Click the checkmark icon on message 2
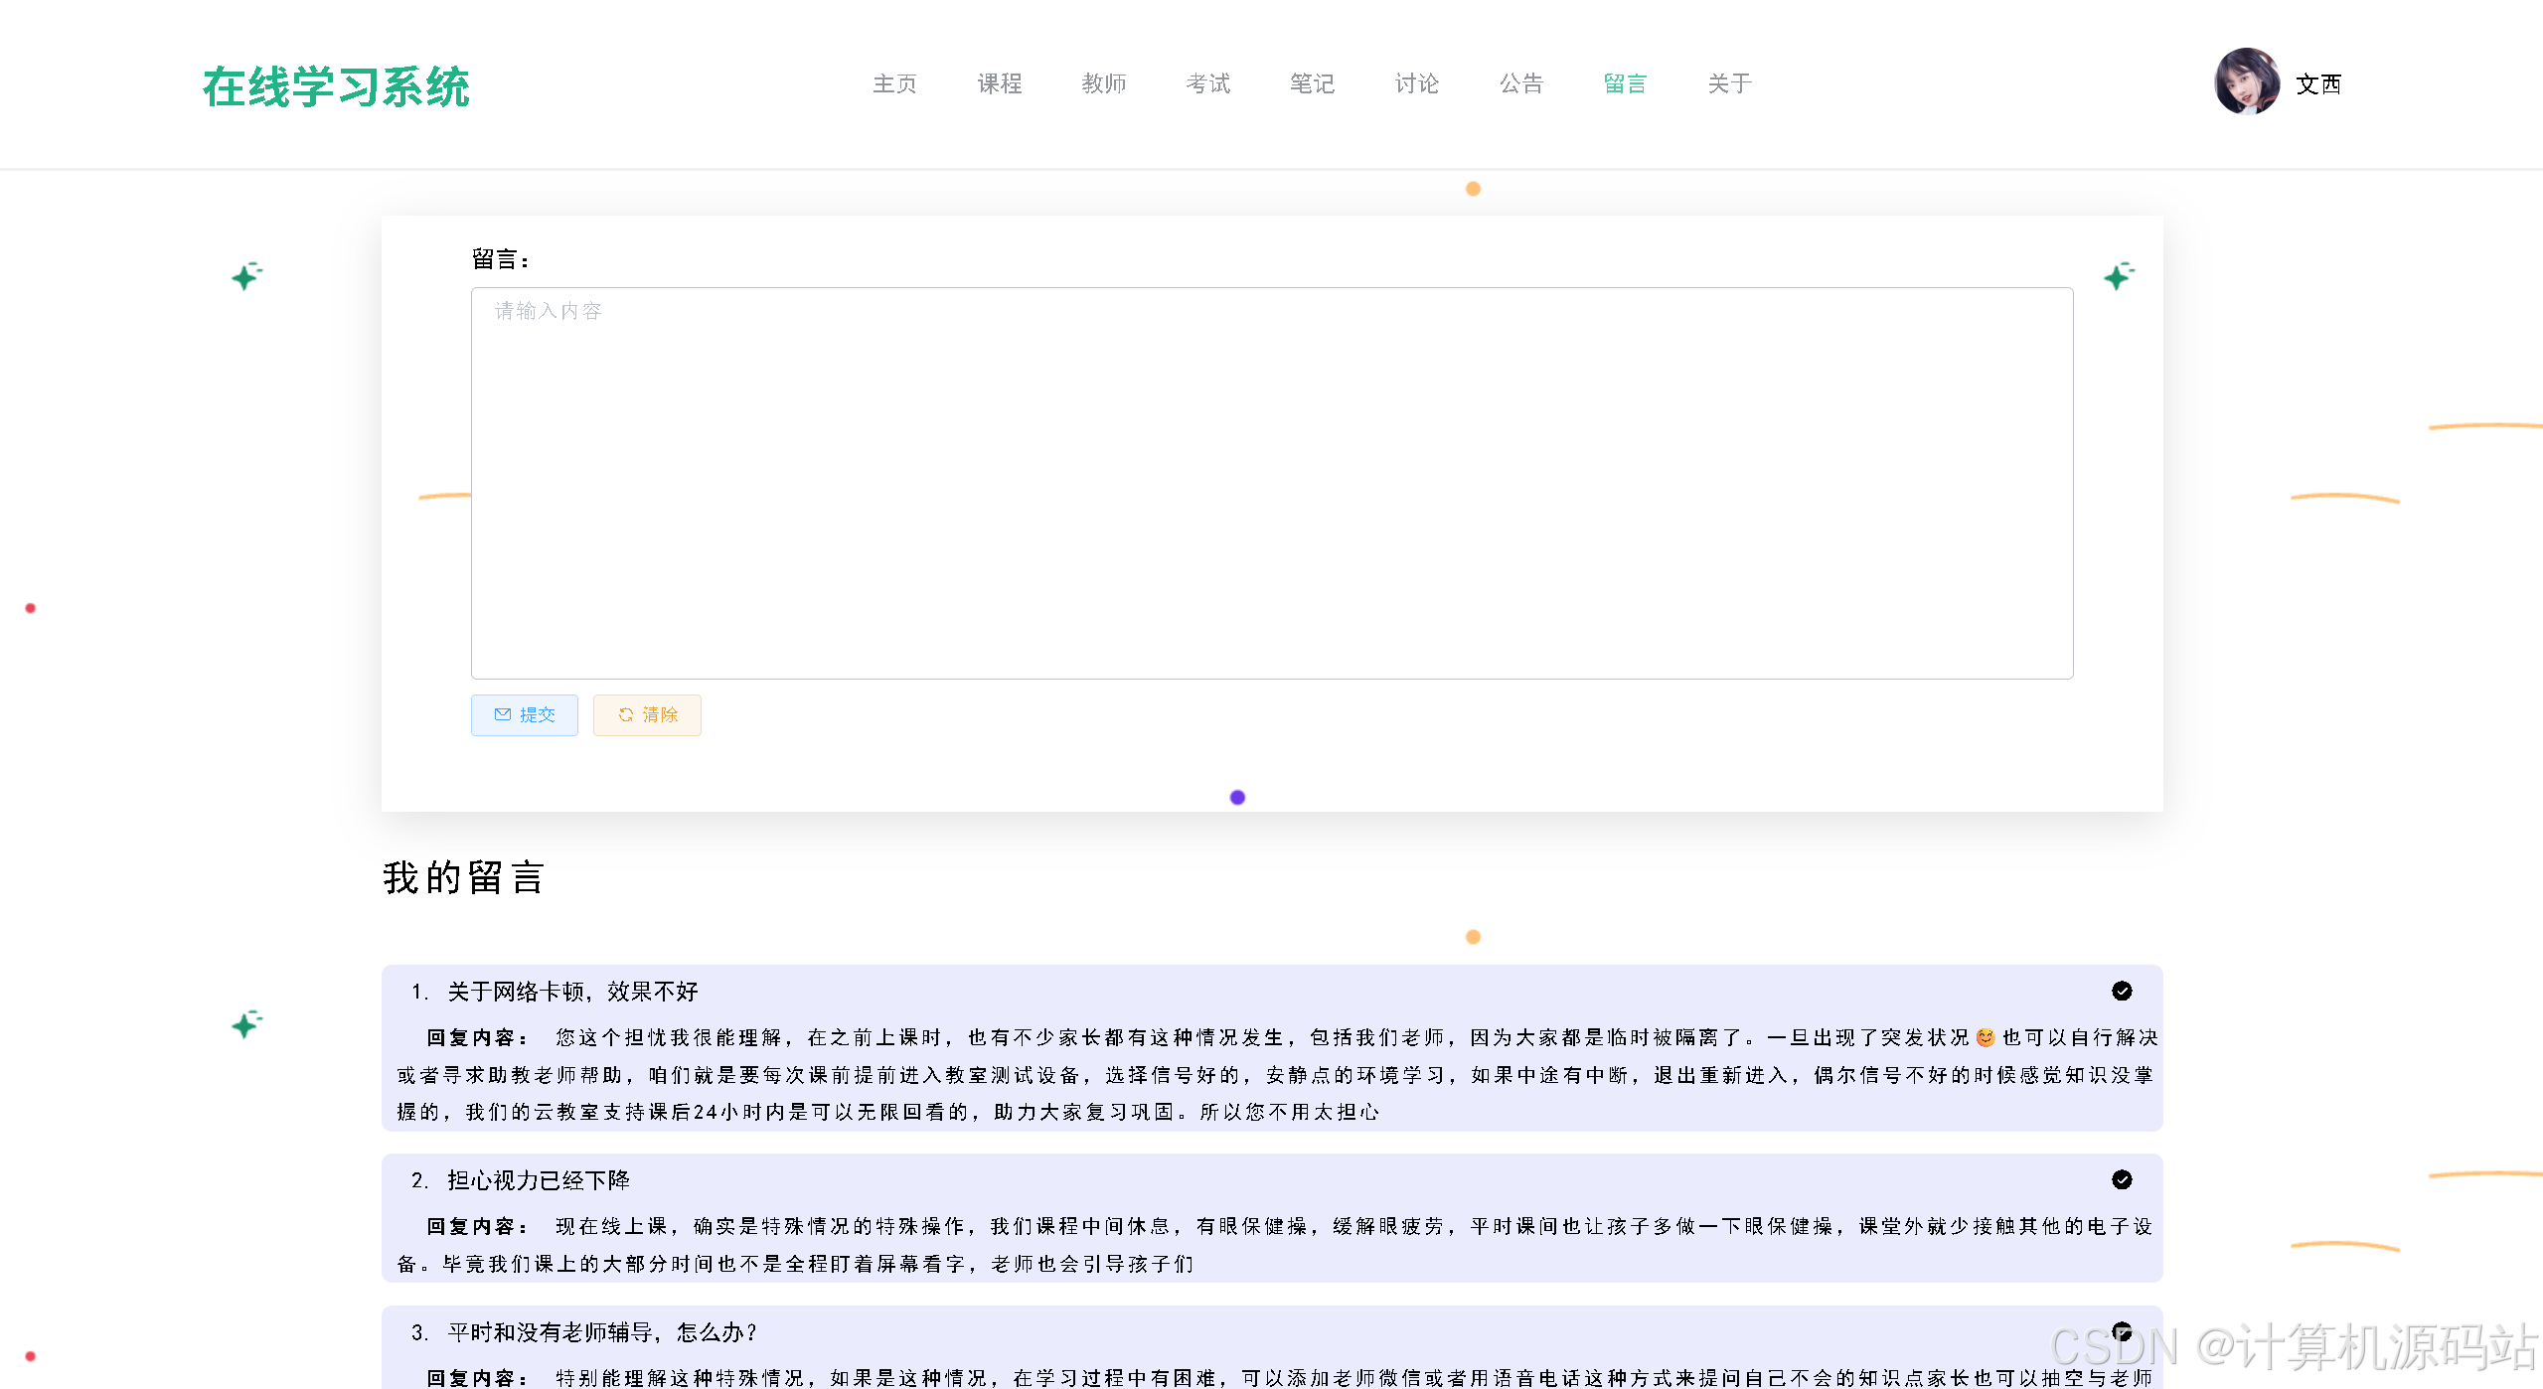The width and height of the screenshot is (2543, 1389). 2122,1179
